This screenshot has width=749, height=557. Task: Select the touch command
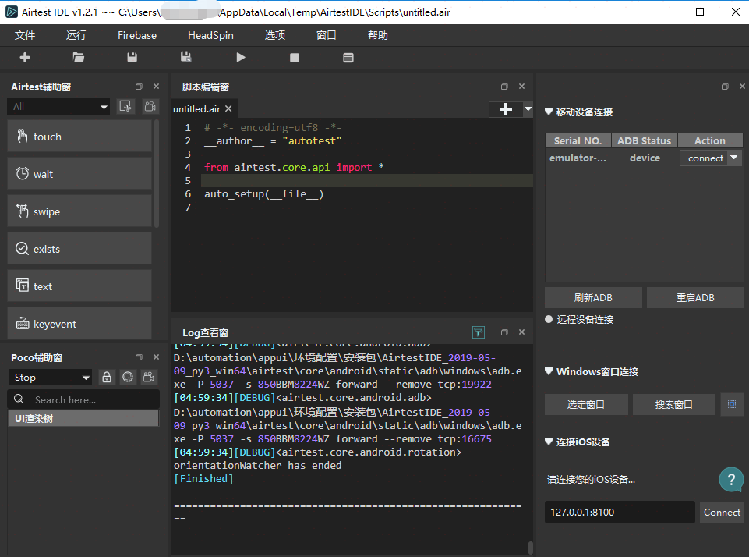pos(79,137)
